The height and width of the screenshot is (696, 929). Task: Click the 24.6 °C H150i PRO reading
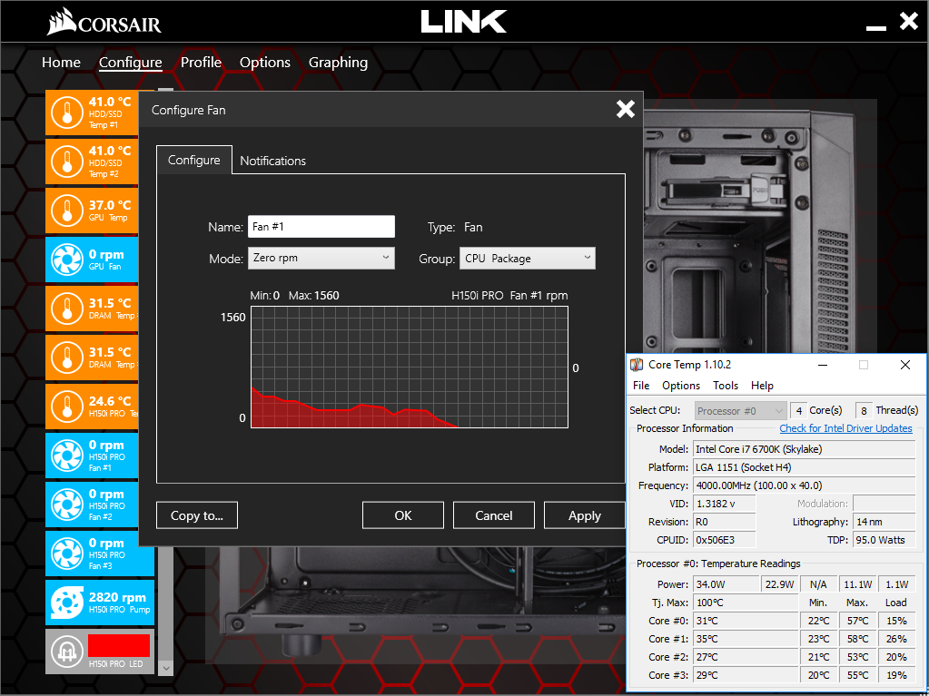[110, 401]
